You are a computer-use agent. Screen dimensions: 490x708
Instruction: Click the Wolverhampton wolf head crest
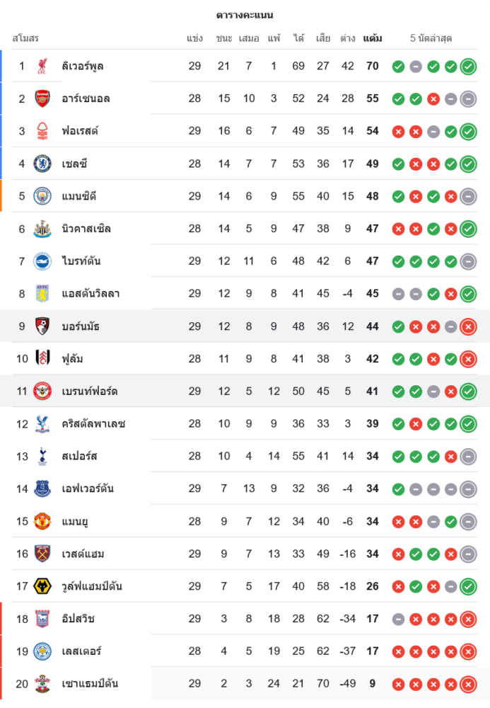click(x=42, y=586)
